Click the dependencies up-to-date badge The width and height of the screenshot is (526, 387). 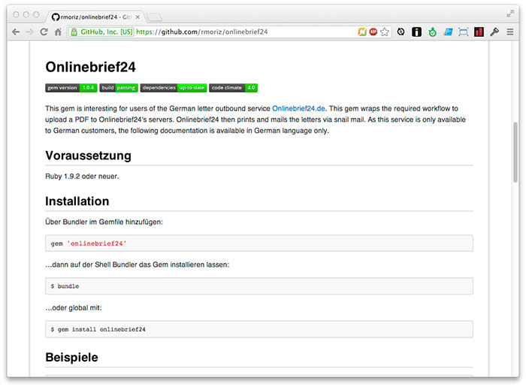click(173, 88)
